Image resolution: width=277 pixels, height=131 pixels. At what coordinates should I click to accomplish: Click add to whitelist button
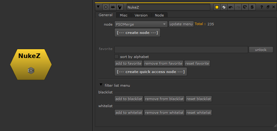(x=129, y=113)
